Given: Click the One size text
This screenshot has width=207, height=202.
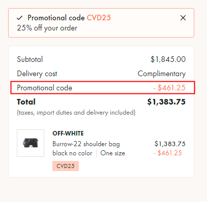Looking at the screenshot, I should [x=113, y=153].
